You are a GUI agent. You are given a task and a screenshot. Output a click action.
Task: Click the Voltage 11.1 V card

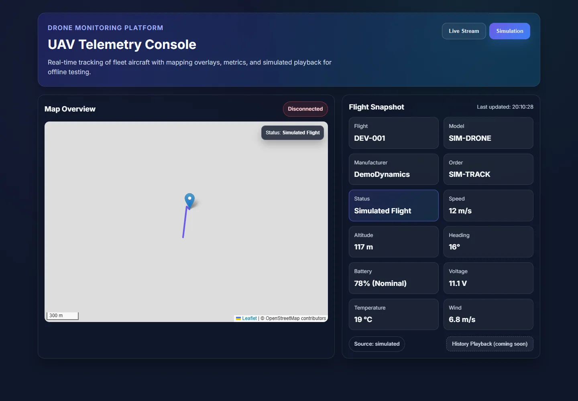[488, 278]
